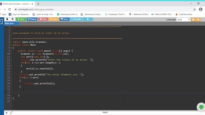Click line number 26 in gutter
Screen dimensions: 205x115
(x=9, y=101)
